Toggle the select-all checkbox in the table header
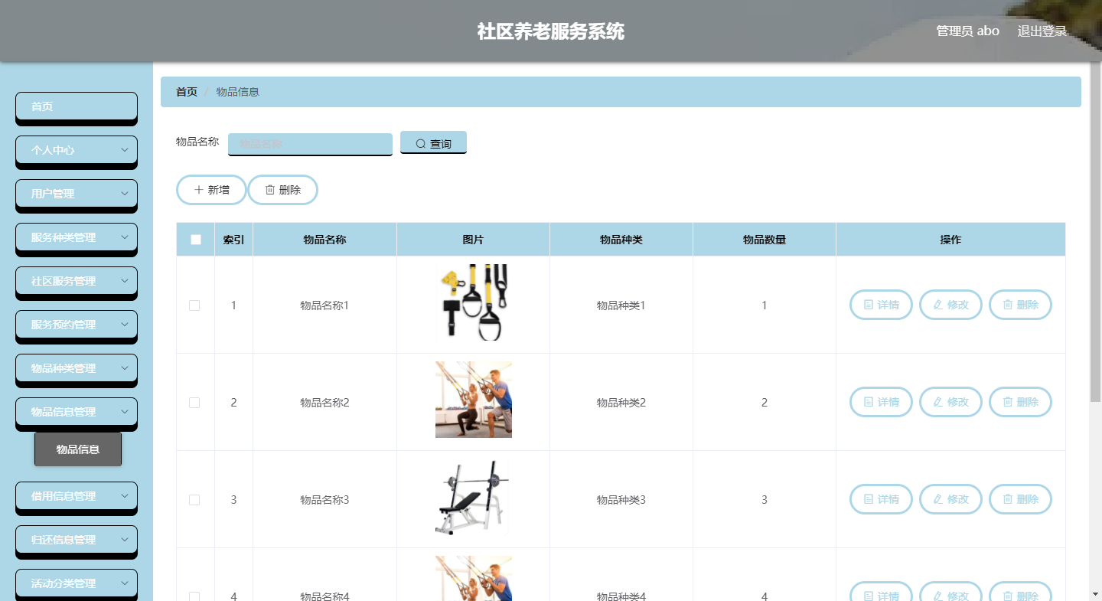 click(x=195, y=240)
